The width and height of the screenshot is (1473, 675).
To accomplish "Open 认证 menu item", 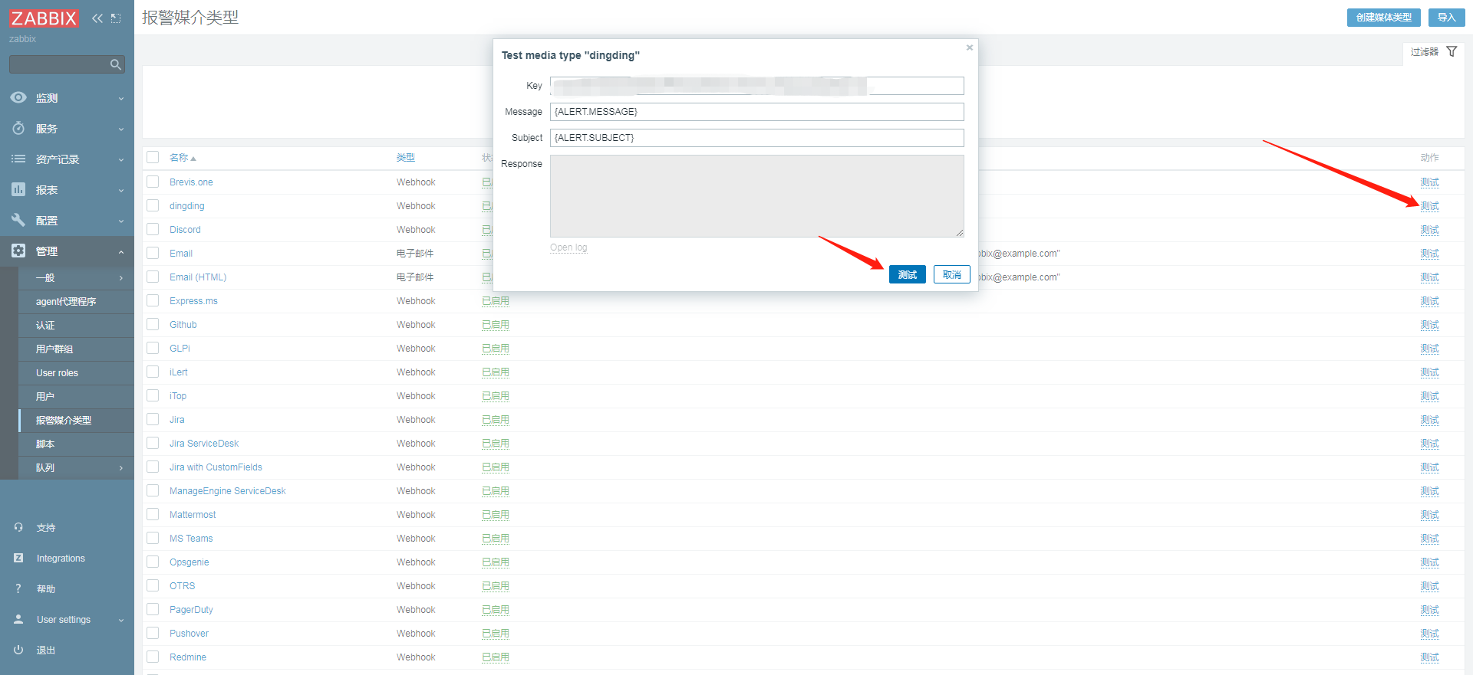I will coord(76,325).
